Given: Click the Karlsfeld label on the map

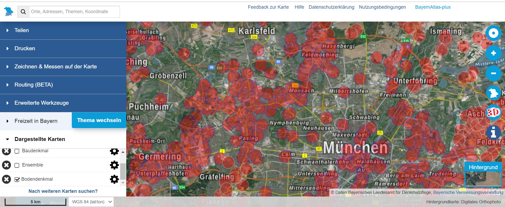Looking at the screenshot, I should click(x=257, y=31).
